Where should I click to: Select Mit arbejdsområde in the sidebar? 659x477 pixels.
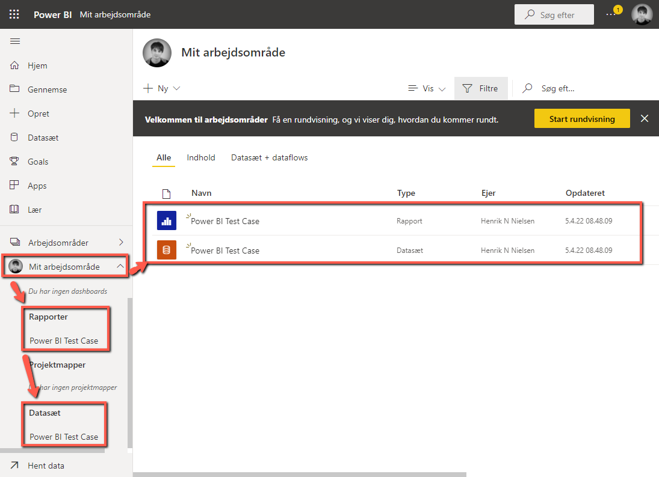(x=64, y=266)
